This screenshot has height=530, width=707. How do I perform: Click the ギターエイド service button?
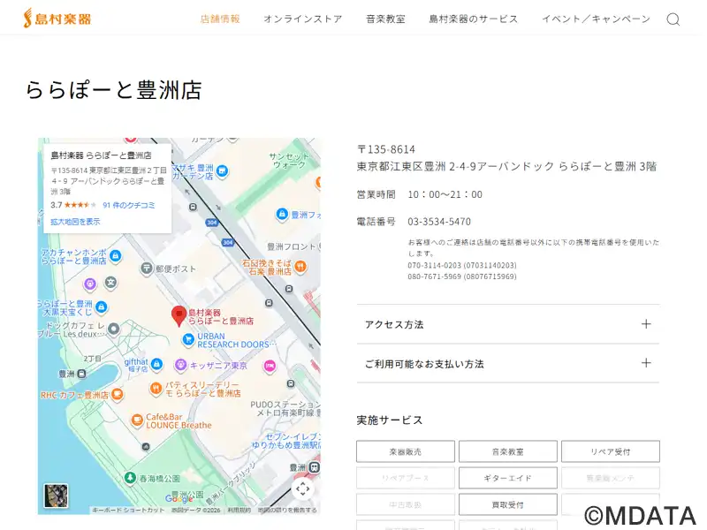[x=507, y=478]
